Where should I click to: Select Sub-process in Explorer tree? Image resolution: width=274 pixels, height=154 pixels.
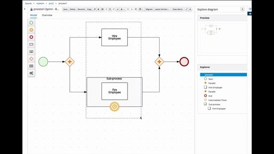coord(214,104)
